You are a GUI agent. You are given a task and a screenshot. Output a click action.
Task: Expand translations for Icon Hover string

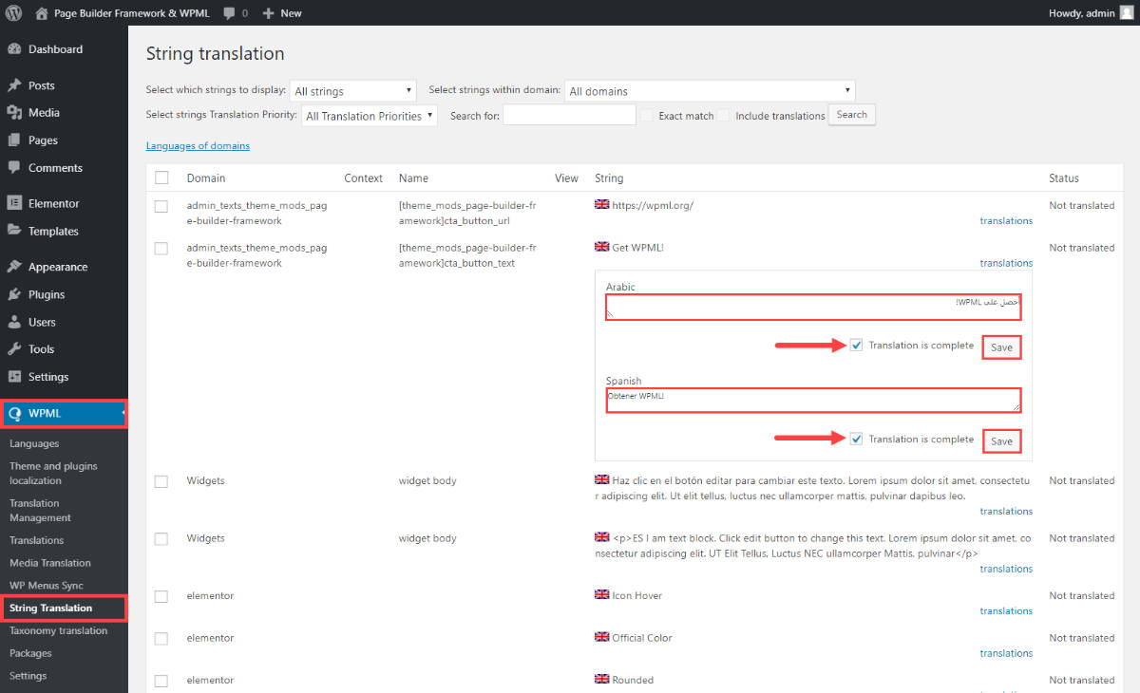click(x=1006, y=610)
